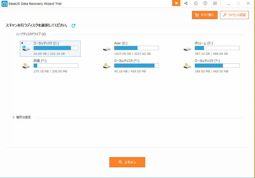
Task: Select the ローカルディスク (C:) radio button
Action: [22, 43]
